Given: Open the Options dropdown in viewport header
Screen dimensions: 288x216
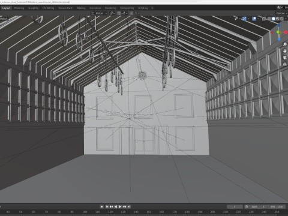Looking at the screenshot, I should pyautogui.click(x=281, y=13).
